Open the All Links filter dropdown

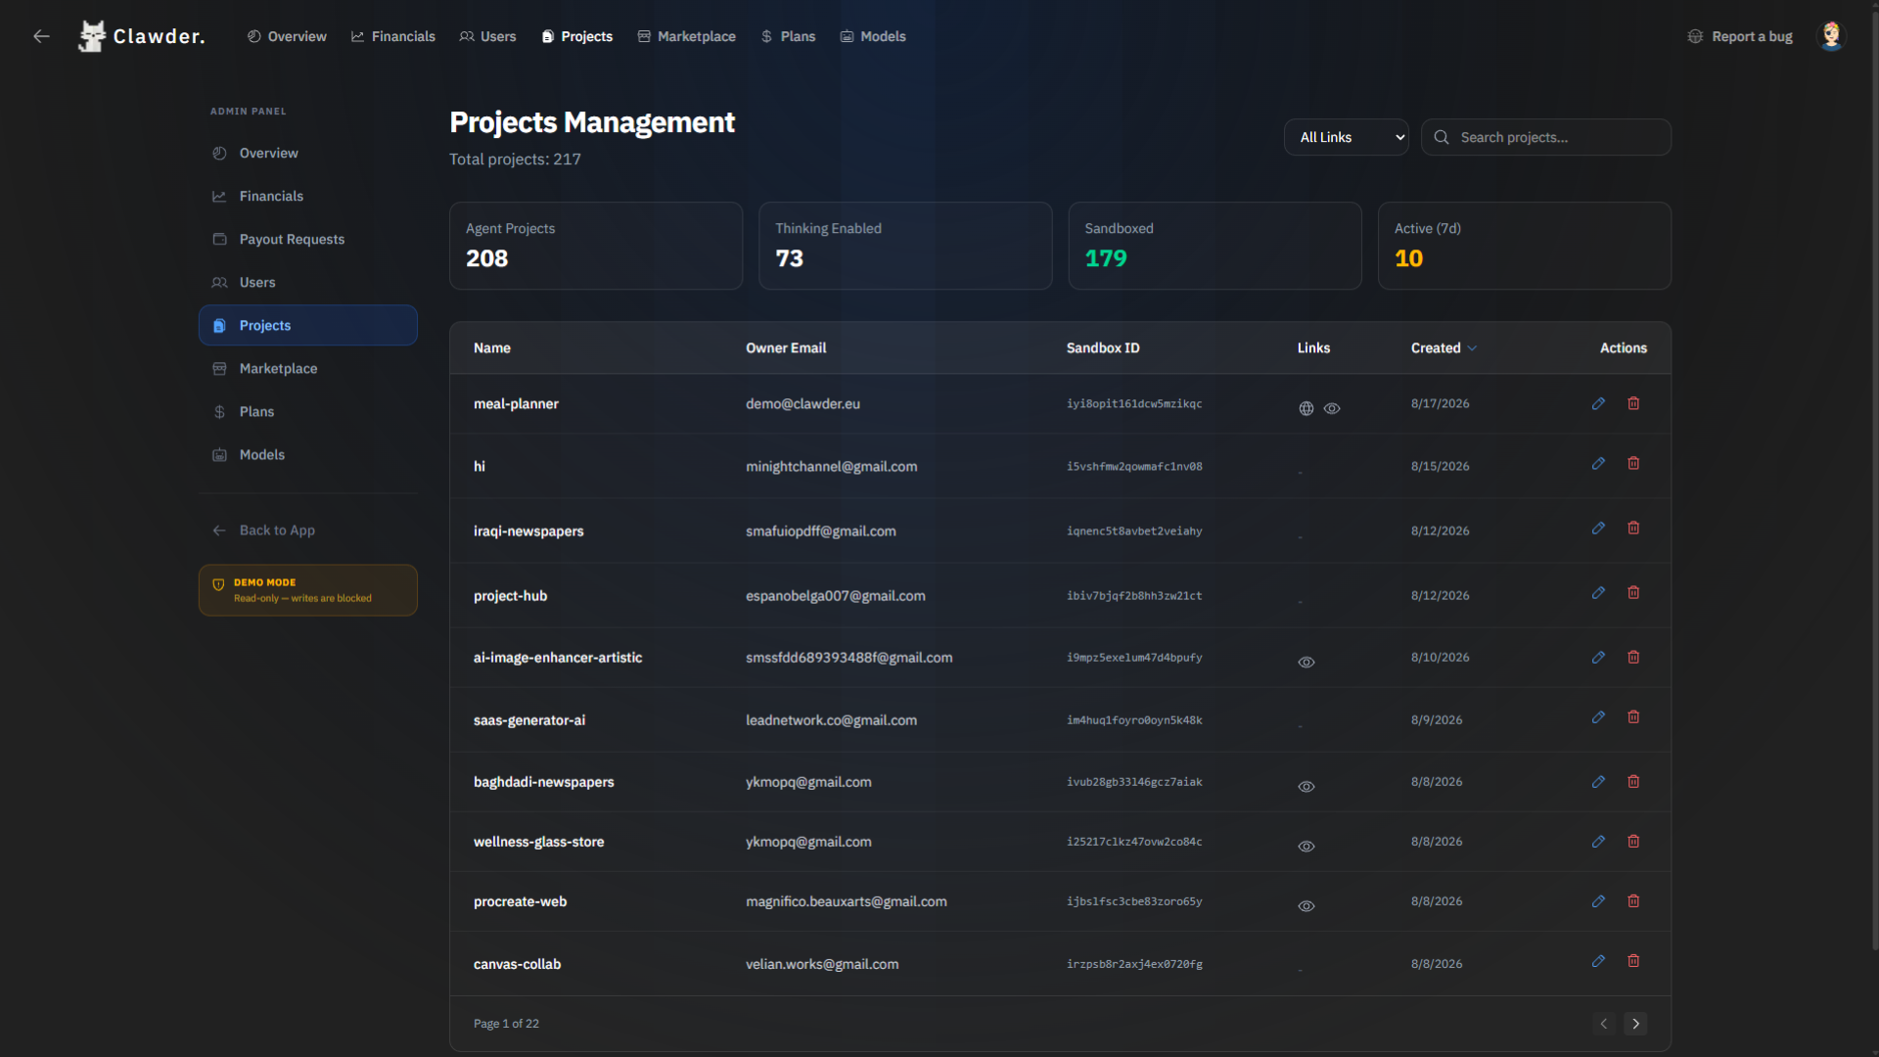(1346, 137)
